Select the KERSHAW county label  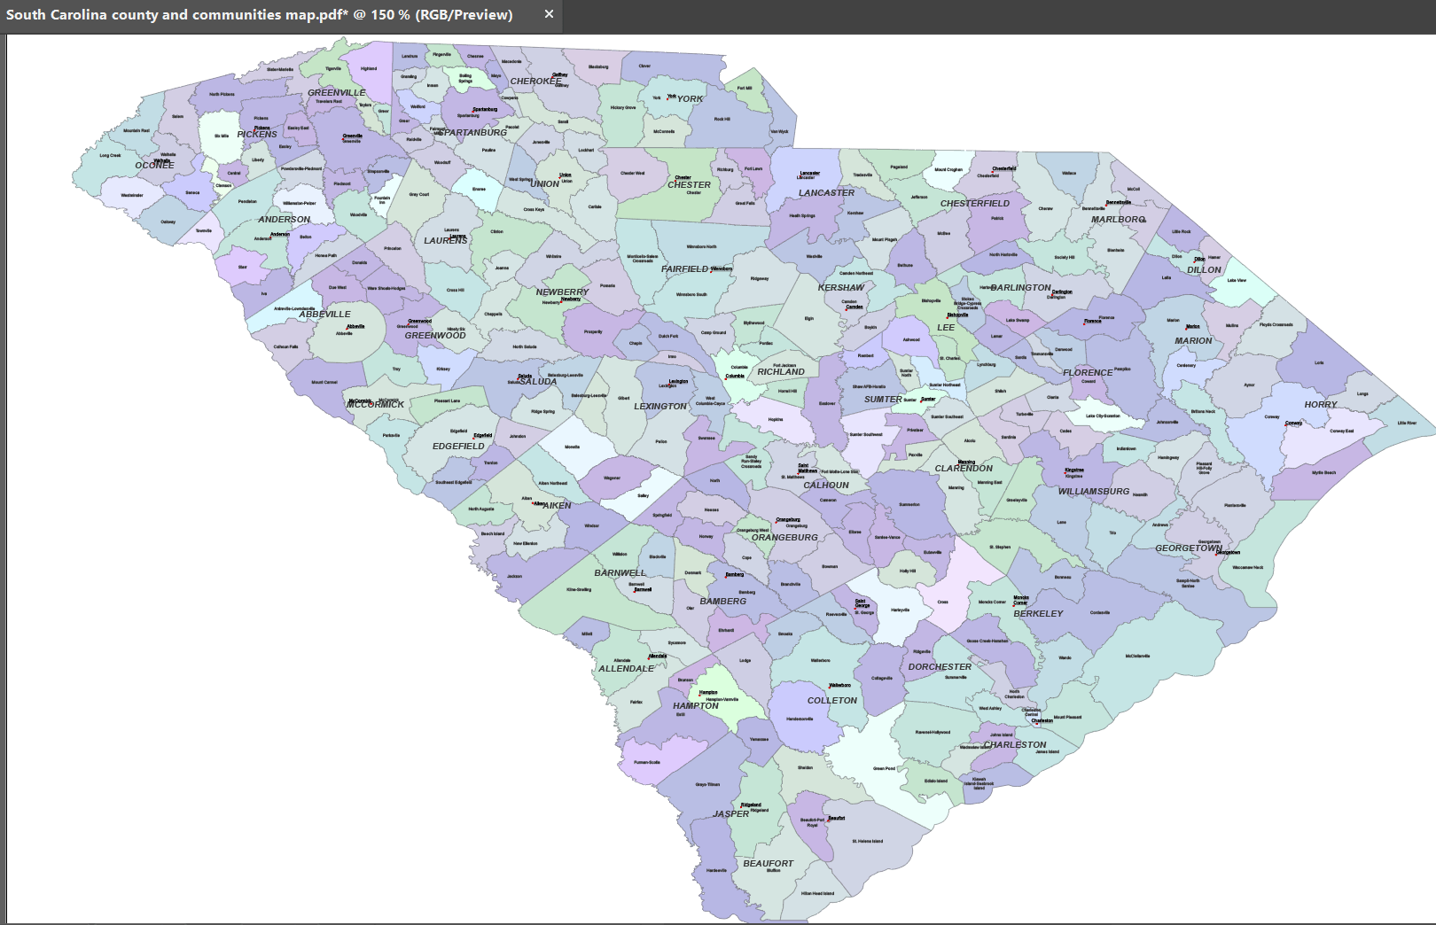coord(841,288)
